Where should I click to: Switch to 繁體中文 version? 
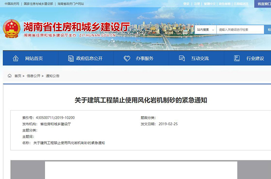[x=210, y=4]
